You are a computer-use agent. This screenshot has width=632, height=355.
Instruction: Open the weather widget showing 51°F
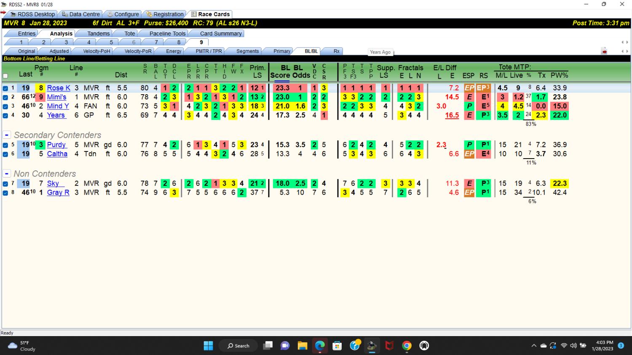pyautogui.click(x=22, y=346)
